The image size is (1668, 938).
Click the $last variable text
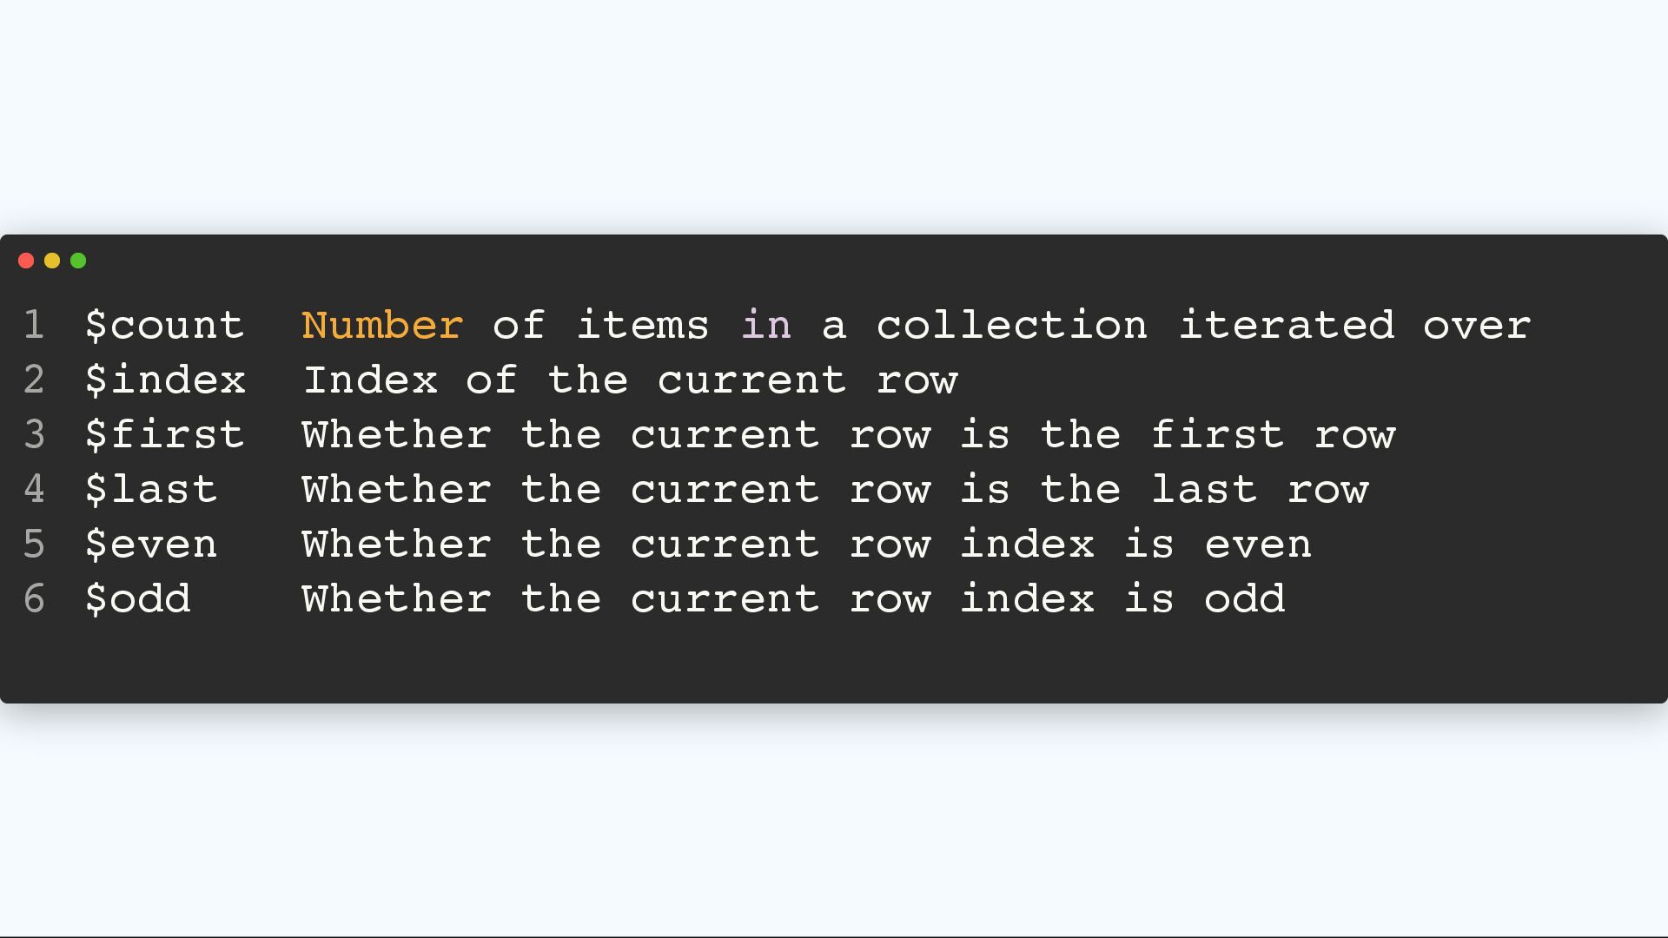click(x=151, y=490)
